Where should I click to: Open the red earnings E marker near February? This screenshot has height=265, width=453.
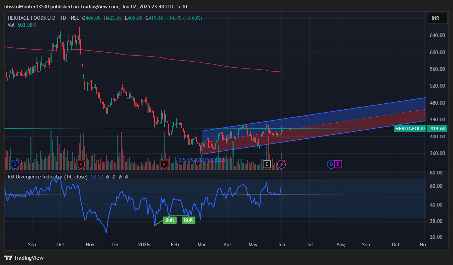[x=164, y=164]
